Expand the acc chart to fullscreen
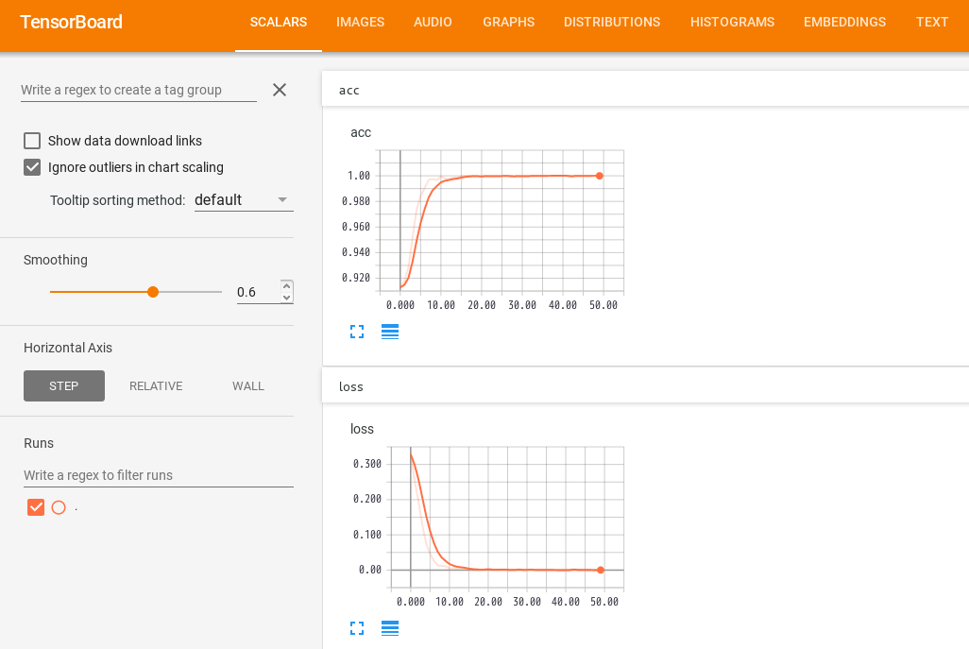 [x=357, y=332]
